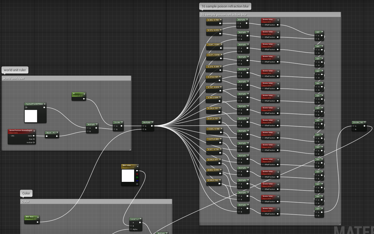Click the Lerp(1,,) Alpha input pin
The height and width of the screenshot is (234, 374).
pos(131,229)
